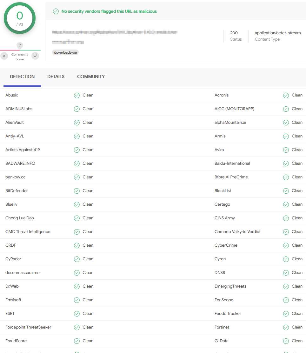Click the clean check icon for Certego
306x353 pixels.
tap(286, 204)
